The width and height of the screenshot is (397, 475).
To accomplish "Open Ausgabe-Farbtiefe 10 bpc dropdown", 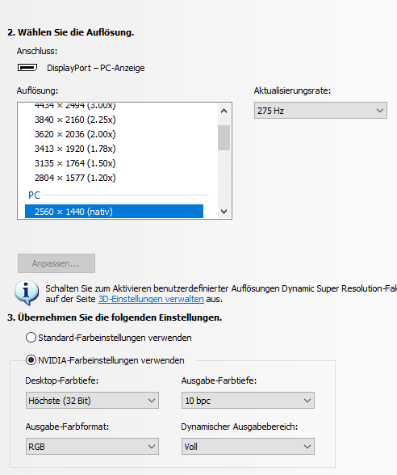I will [248, 401].
